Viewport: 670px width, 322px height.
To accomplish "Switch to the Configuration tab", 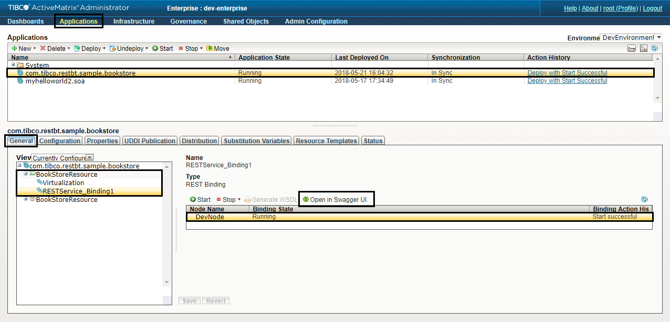I will pyautogui.click(x=60, y=141).
